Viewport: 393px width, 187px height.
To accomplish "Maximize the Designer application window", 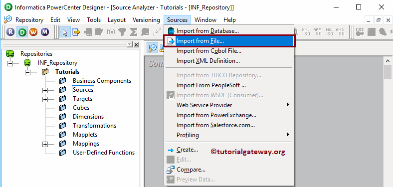I will tap(359, 7).
